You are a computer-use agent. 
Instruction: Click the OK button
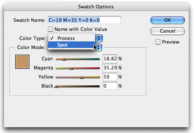click(x=167, y=20)
